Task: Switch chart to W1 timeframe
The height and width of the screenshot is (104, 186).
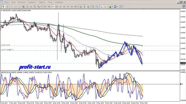Action: coord(72,7)
